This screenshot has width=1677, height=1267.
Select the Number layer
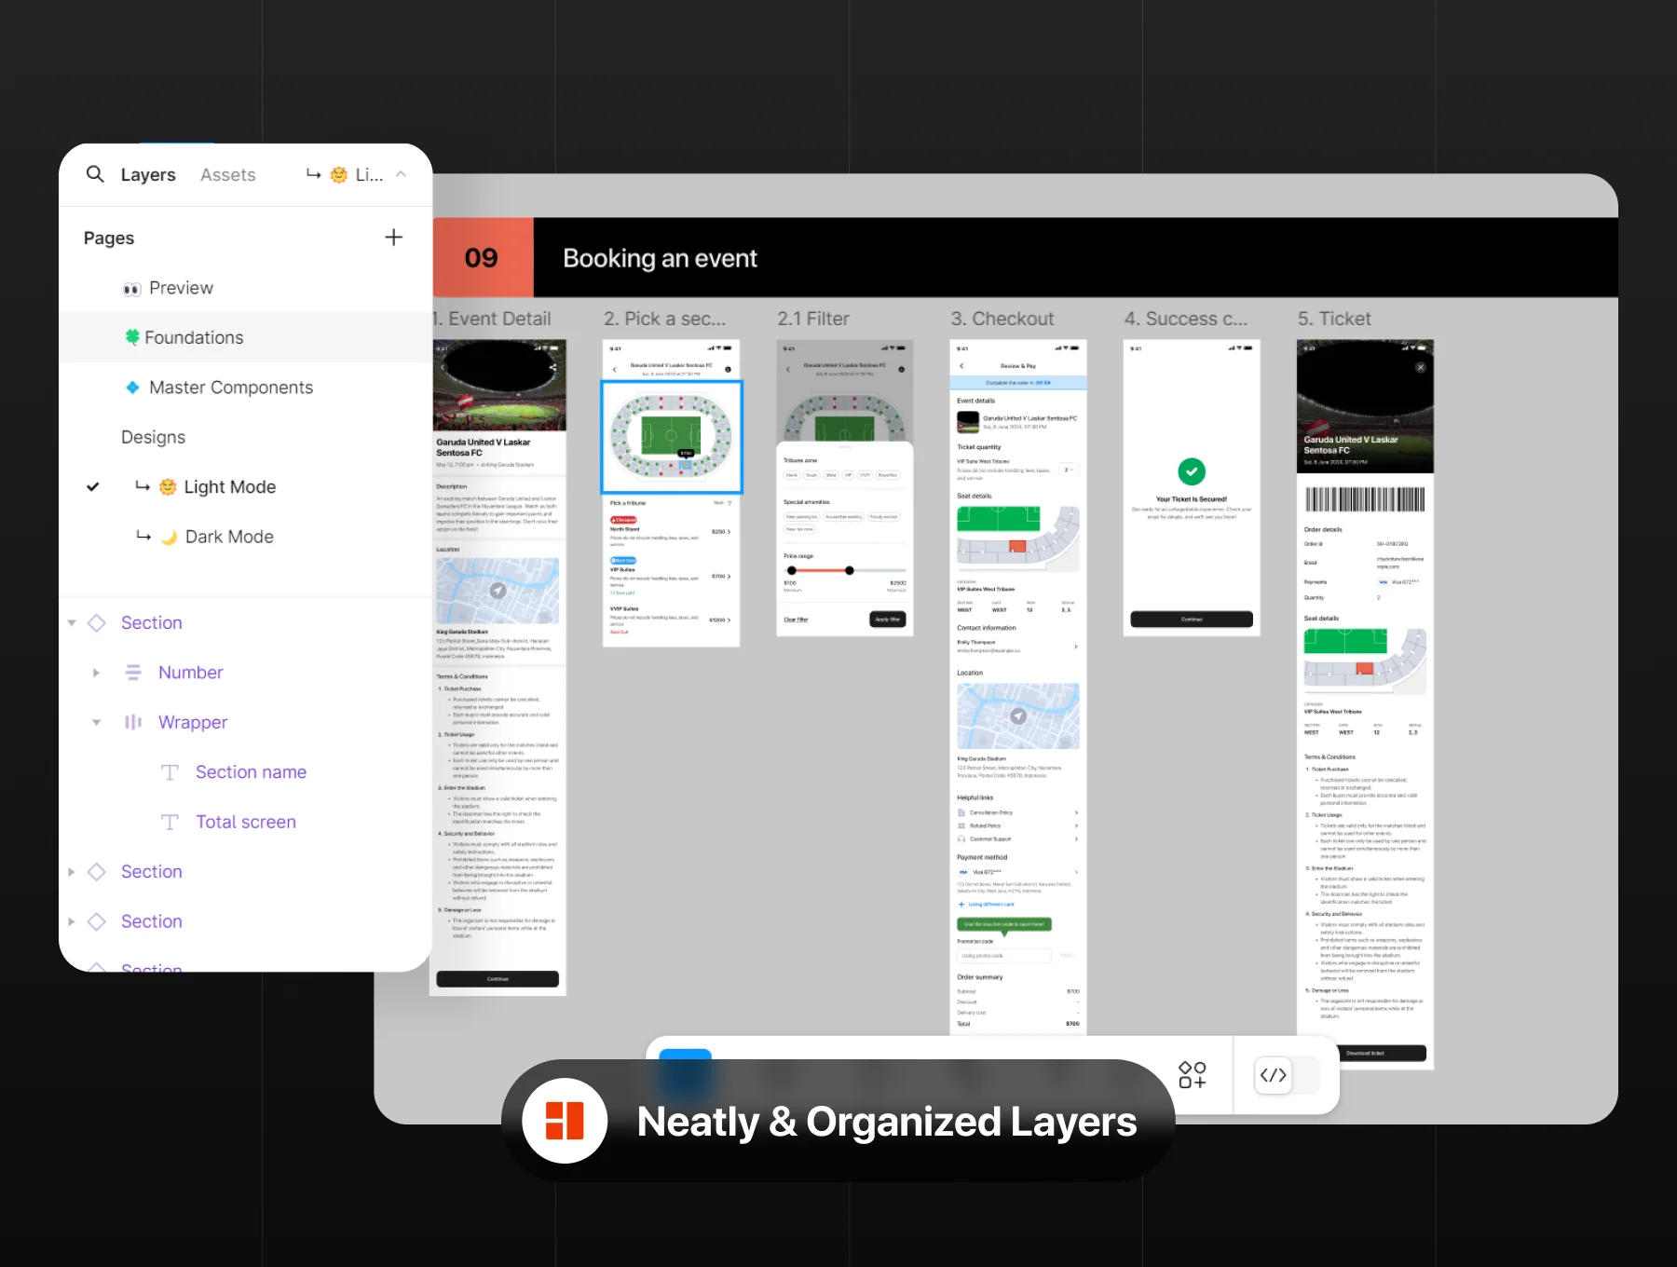pos(190,673)
